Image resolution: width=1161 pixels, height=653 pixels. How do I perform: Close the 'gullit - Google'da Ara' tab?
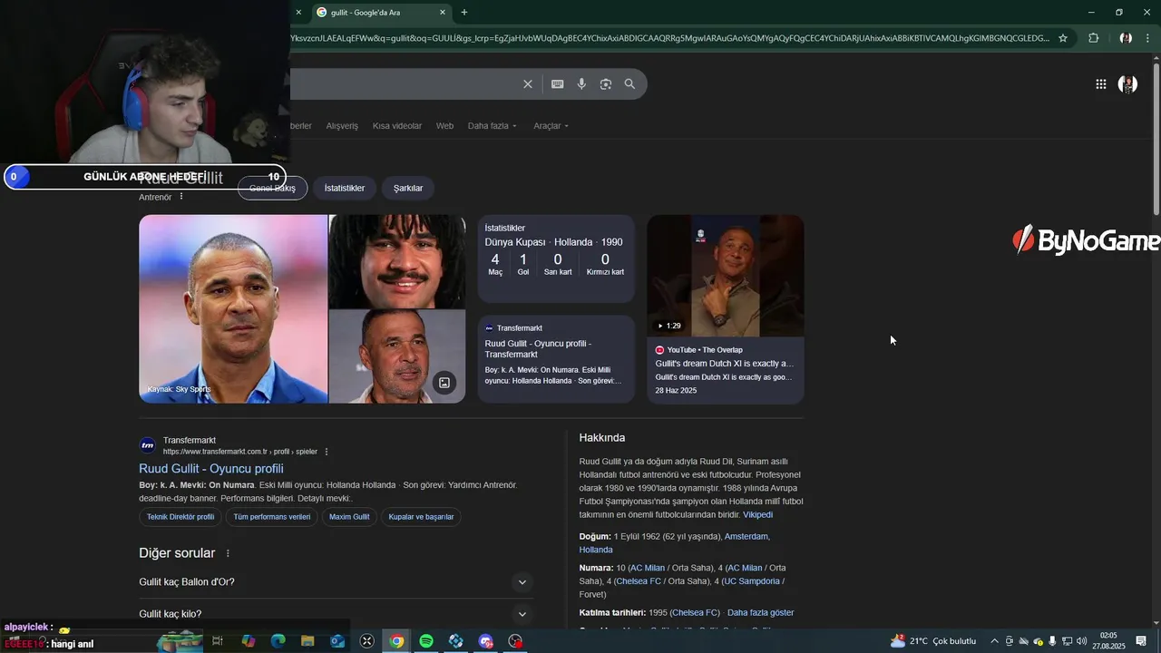click(x=443, y=13)
